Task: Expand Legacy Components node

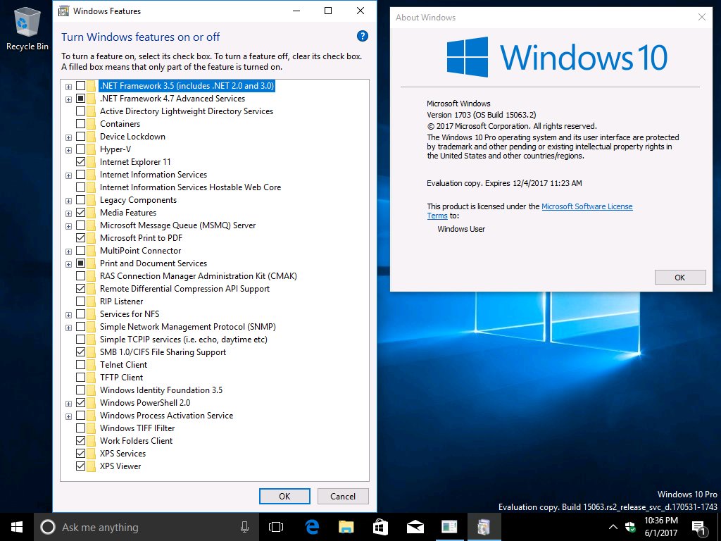Action: click(x=68, y=201)
